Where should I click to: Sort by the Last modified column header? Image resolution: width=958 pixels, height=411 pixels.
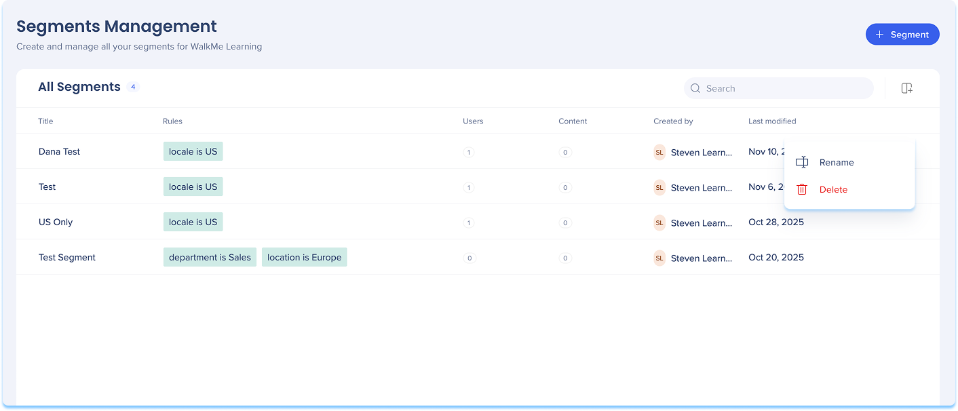tap(771, 121)
